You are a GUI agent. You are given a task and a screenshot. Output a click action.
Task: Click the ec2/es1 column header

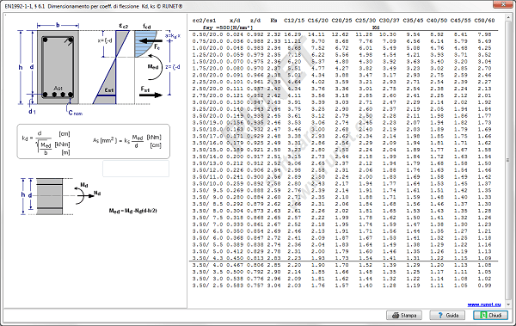pos(205,21)
